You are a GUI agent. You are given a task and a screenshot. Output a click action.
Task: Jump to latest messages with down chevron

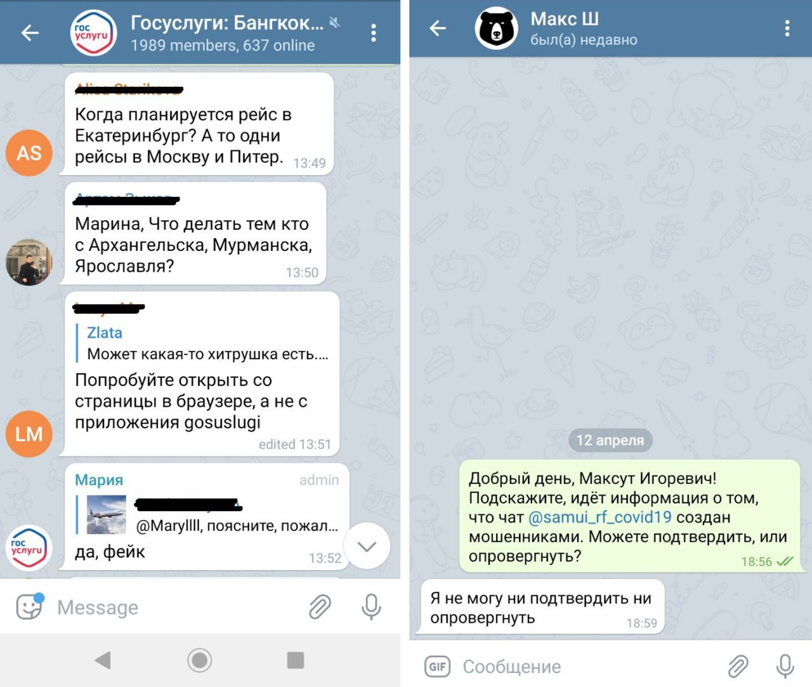coord(367,546)
